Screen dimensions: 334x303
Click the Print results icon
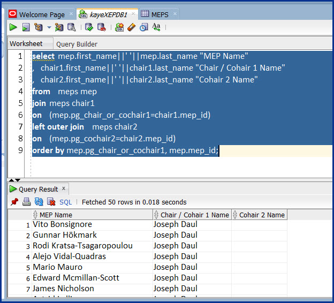(26, 202)
